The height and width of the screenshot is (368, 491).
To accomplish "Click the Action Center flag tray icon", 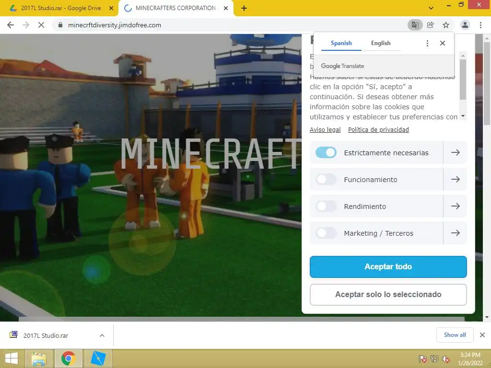I will pos(422,358).
